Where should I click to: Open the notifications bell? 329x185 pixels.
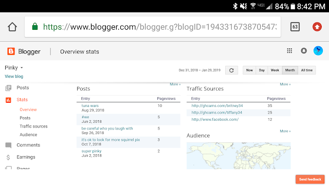pos(304,50)
